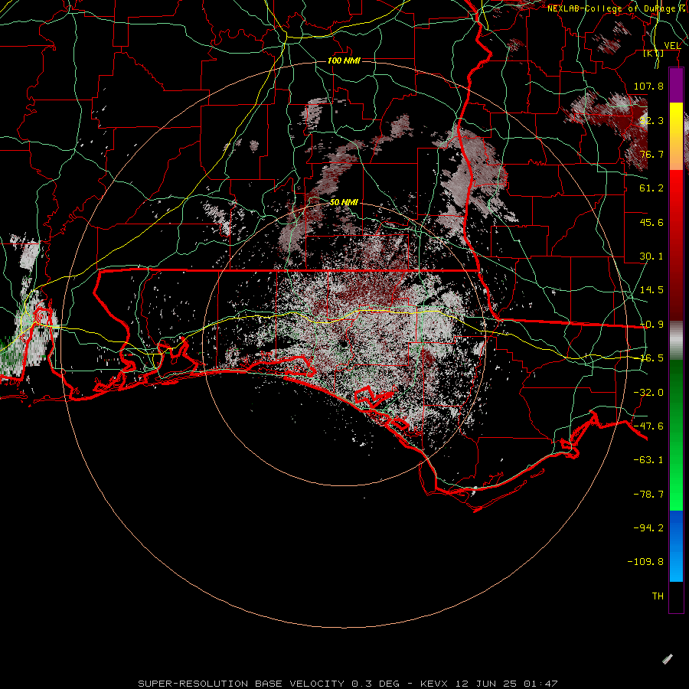Click the 50 NMI range ring label

pos(344,202)
